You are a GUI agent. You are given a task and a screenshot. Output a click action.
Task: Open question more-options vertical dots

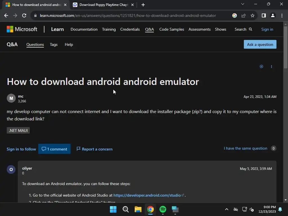click(271, 66)
